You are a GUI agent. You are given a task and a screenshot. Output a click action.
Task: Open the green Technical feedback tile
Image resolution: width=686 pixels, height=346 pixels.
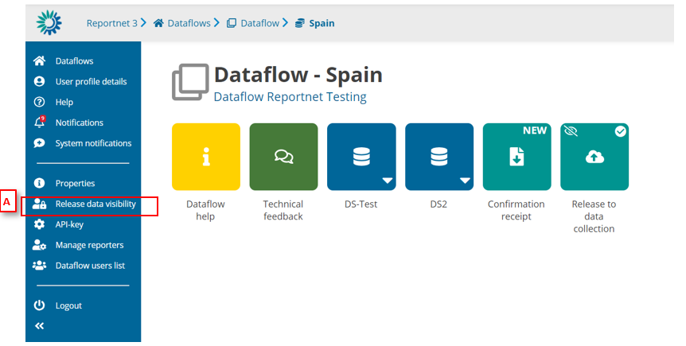click(x=283, y=157)
